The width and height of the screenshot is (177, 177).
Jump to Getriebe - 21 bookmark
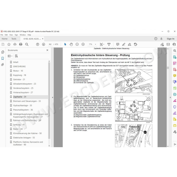pyautogui.click(x=19, y=79)
